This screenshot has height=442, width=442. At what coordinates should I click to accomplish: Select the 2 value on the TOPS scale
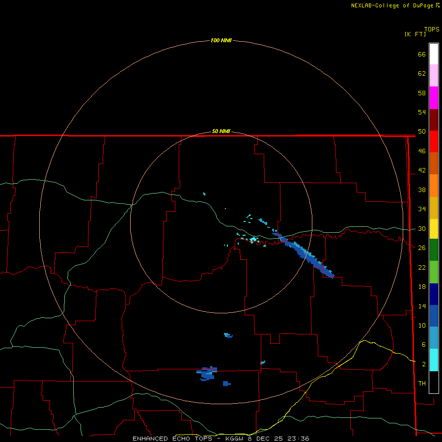424,364
